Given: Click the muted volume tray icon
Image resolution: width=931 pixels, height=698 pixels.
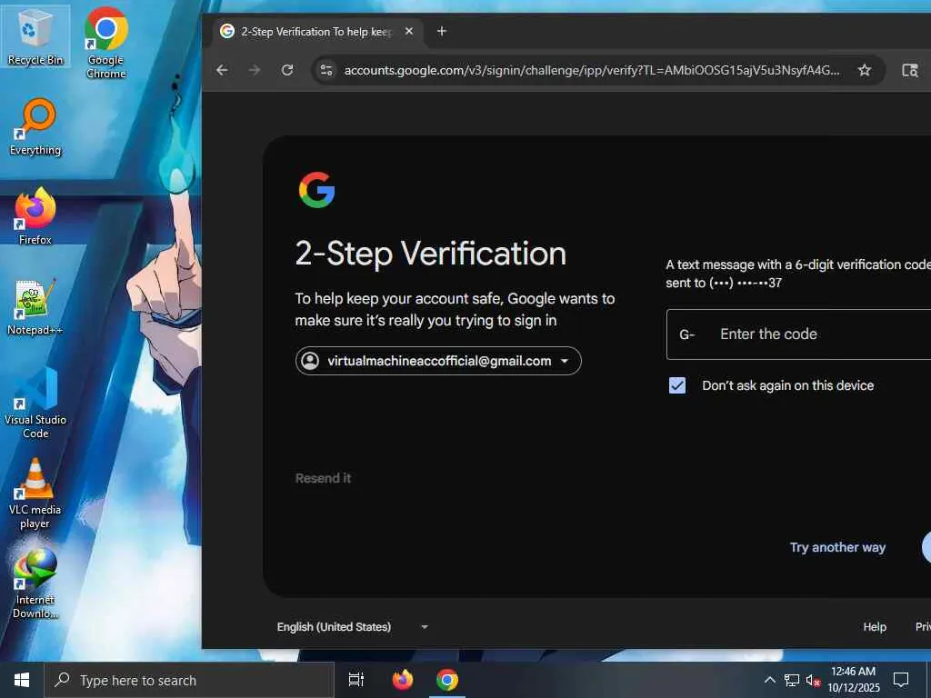Looking at the screenshot, I should pos(813,680).
